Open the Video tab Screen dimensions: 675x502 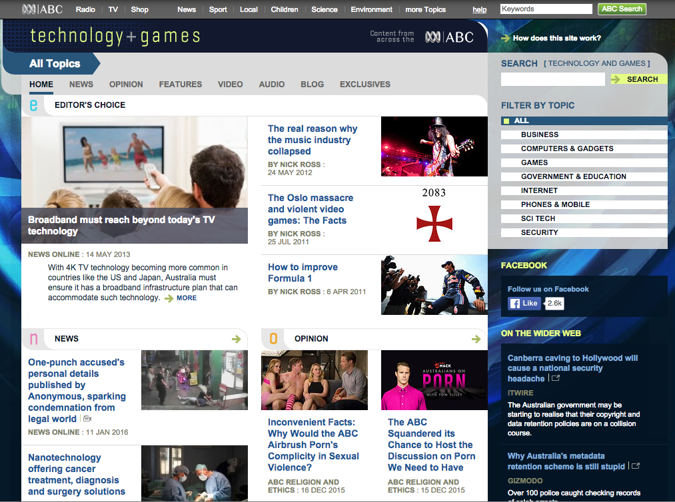coord(230,85)
